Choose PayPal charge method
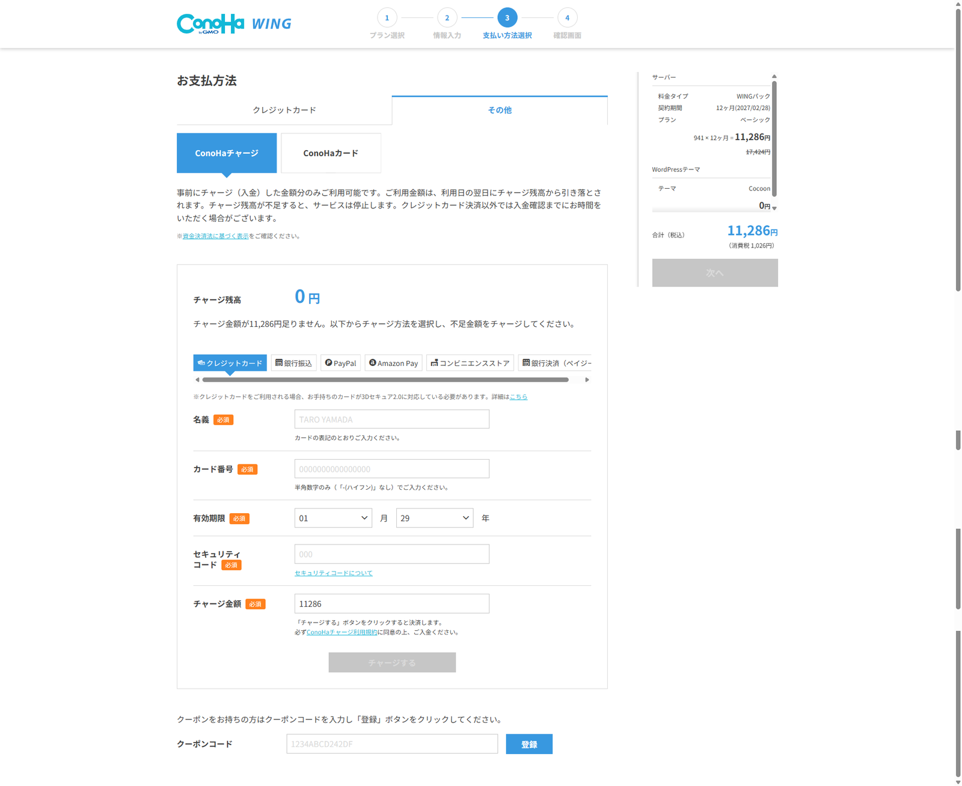Viewport: 962px width, 786px height. coord(341,363)
